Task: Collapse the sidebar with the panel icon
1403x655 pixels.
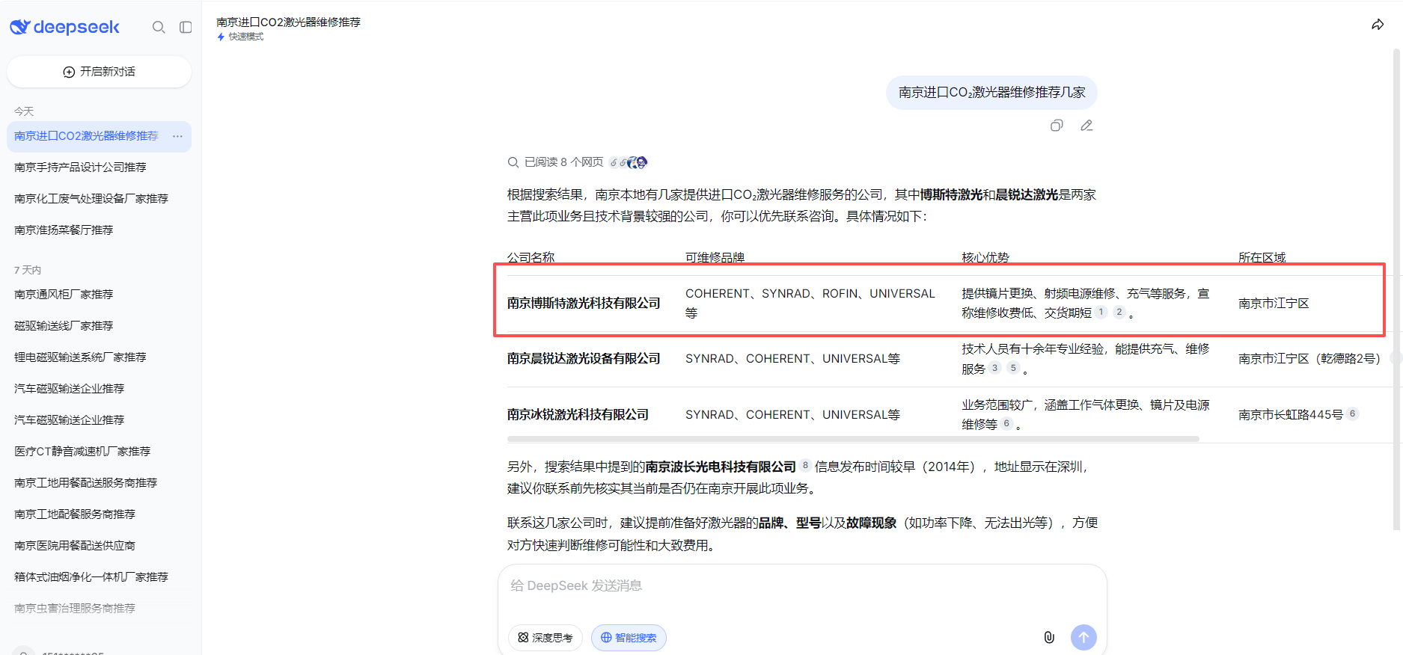Action: coord(186,28)
